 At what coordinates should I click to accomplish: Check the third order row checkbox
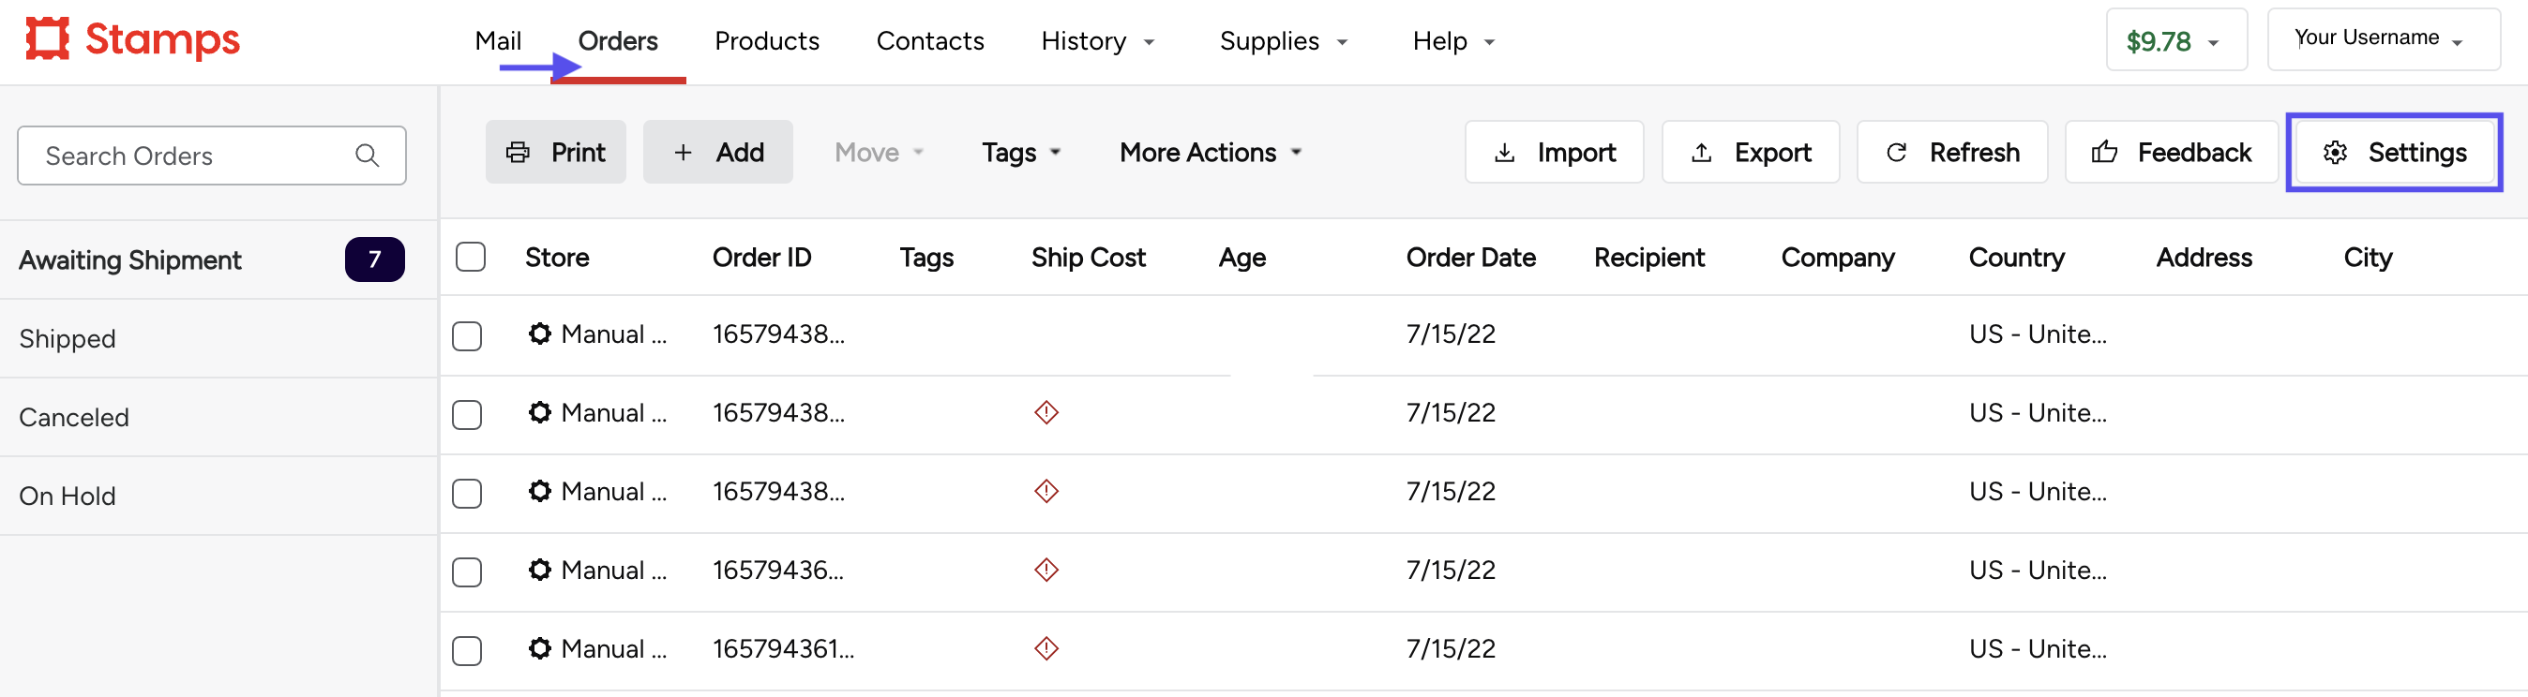[x=467, y=493]
